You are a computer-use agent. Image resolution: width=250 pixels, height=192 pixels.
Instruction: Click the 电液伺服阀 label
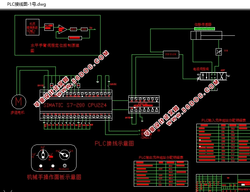click(x=201, y=69)
